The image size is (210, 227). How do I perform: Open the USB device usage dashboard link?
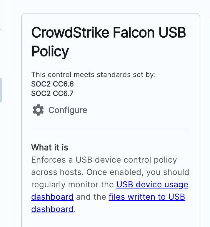point(152,185)
